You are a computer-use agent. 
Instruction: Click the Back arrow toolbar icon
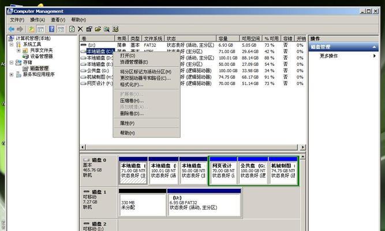click(x=12, y=29)
